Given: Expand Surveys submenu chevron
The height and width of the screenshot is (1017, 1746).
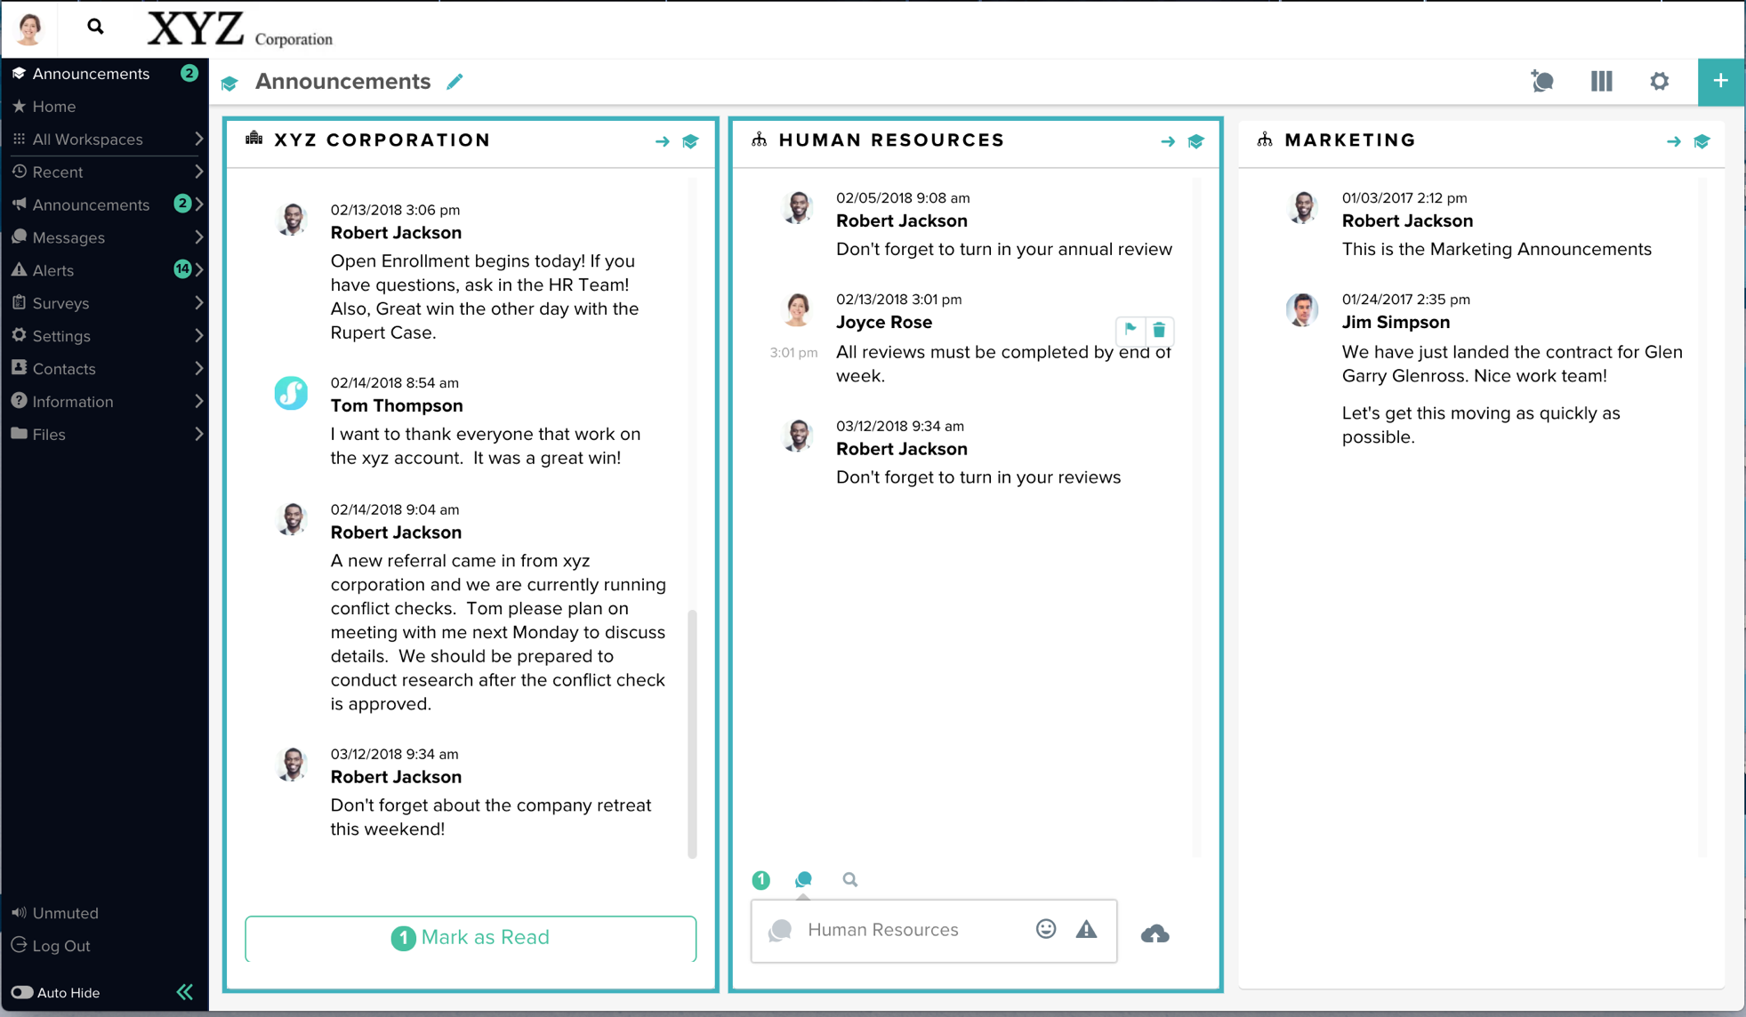Looking at the screenshot, I should coord(198,303).
